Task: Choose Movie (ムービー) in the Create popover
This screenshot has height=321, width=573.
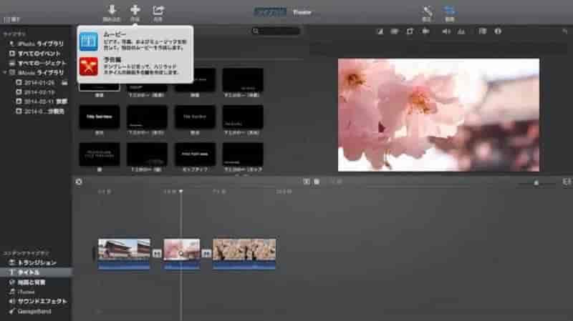Action: pyautogui.click(x=135, y=41)
